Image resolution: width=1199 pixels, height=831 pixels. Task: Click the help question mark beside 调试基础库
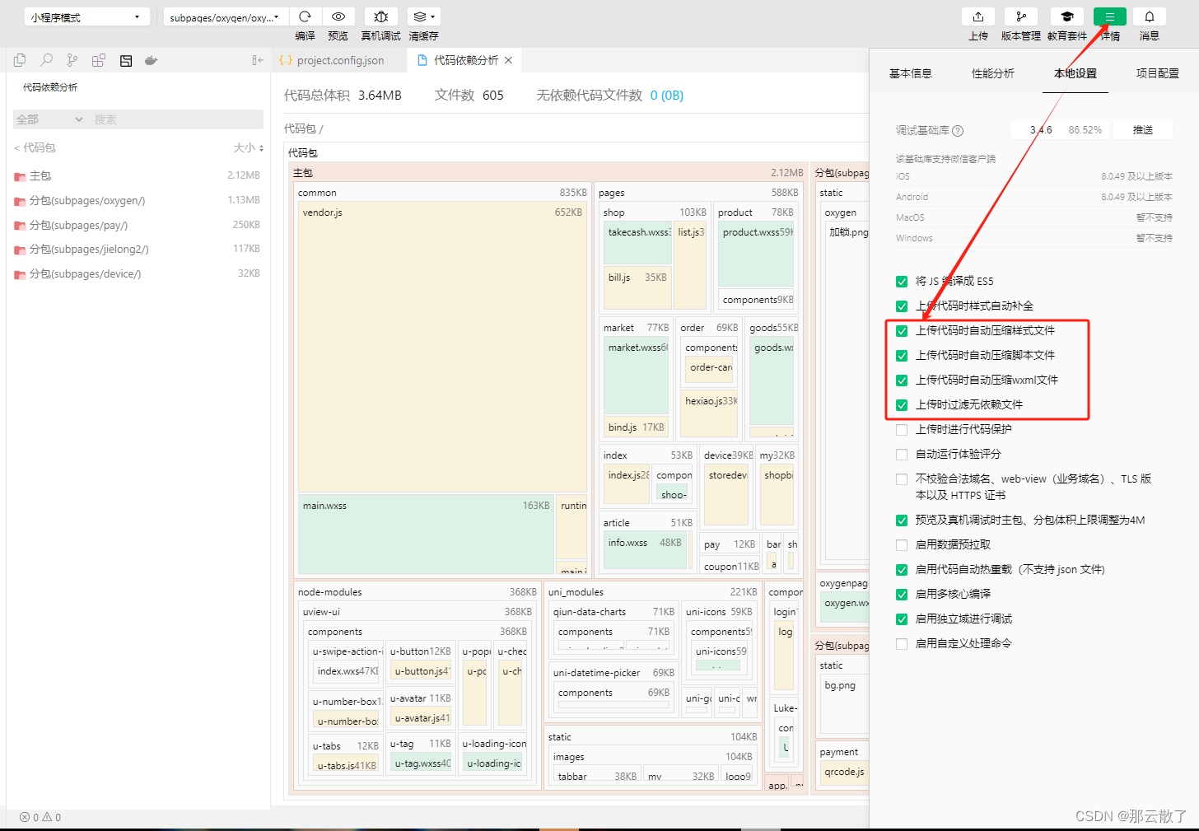point(958,130)
